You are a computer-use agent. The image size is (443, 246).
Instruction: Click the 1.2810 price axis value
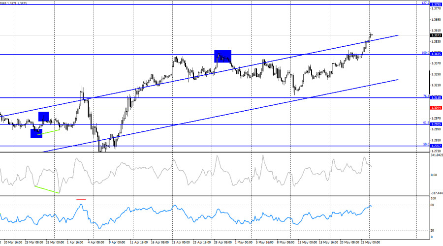click(x=436, y=140)
